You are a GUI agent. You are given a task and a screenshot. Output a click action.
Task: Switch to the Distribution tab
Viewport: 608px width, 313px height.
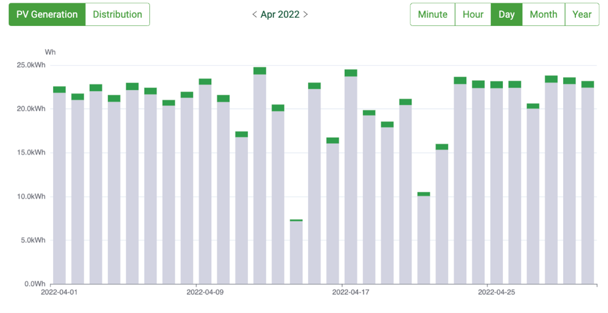[117, 14]
